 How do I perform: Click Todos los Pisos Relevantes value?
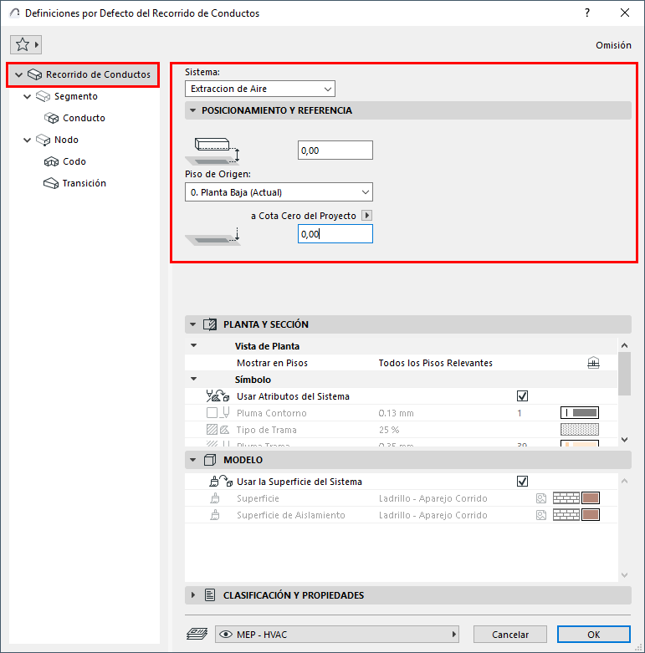tap(435, 363)
